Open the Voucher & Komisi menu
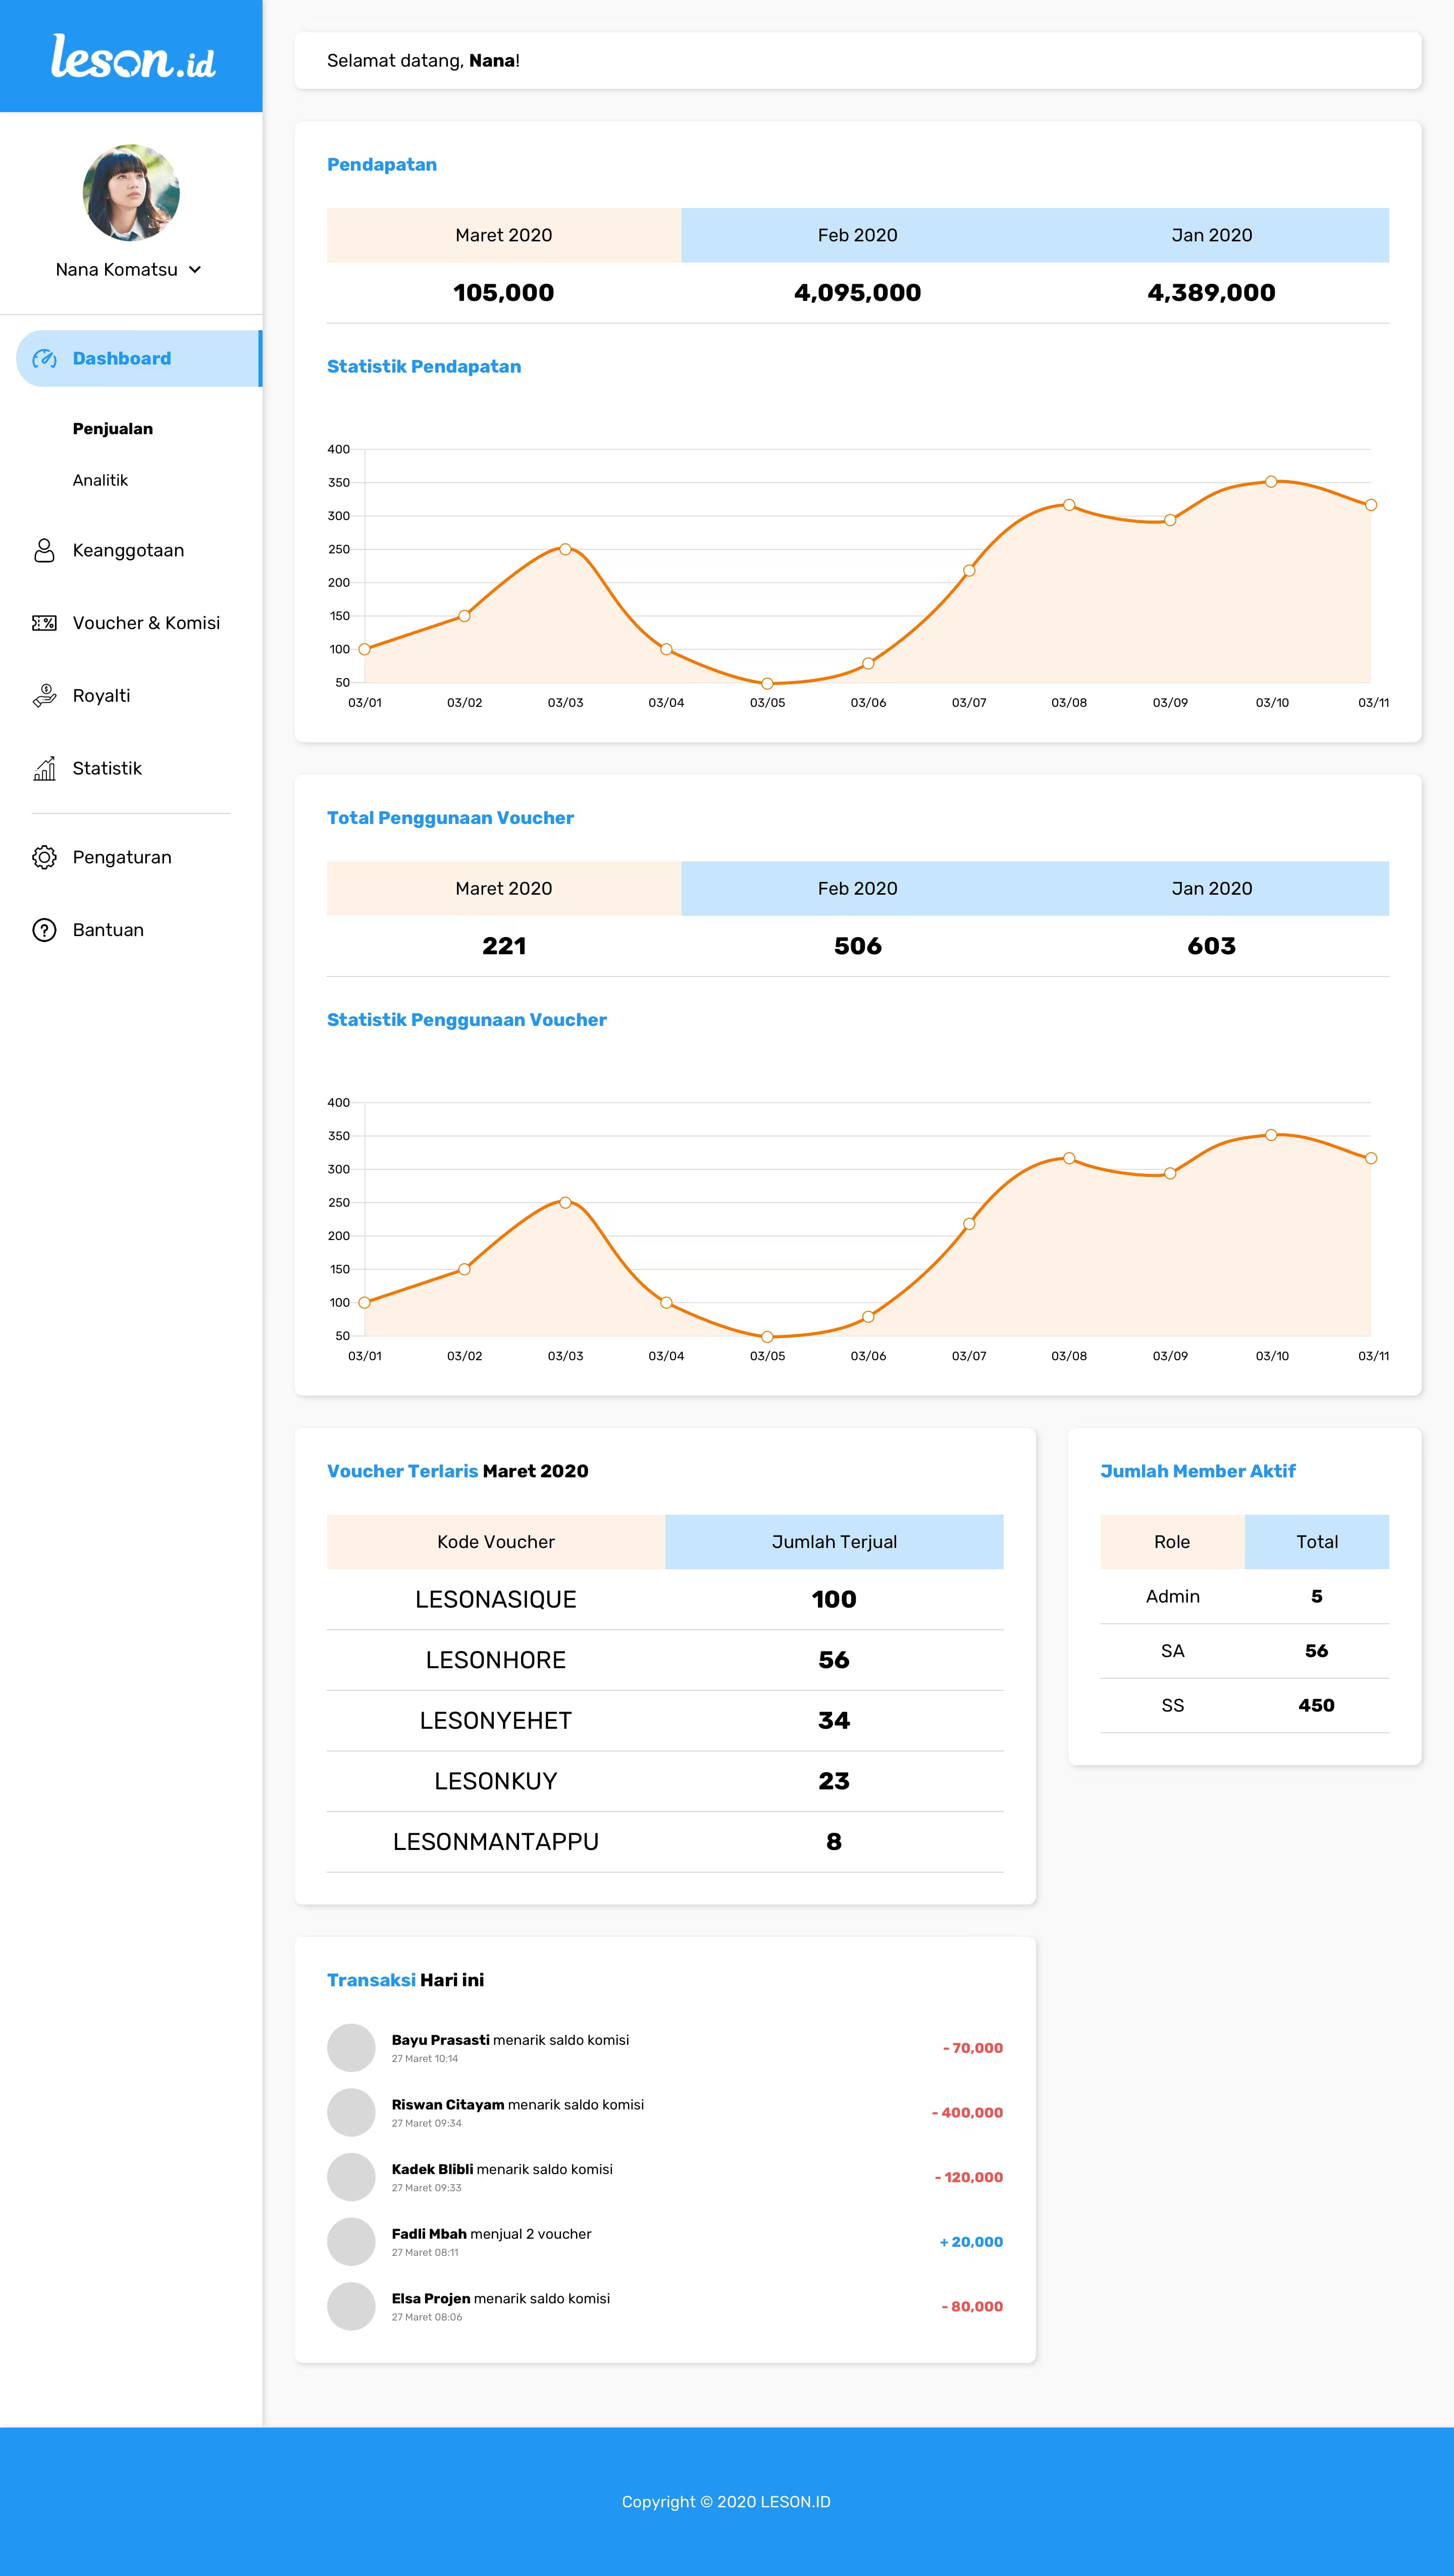1454x2576 pixels. pyautogui.click(x=146, y=623)
